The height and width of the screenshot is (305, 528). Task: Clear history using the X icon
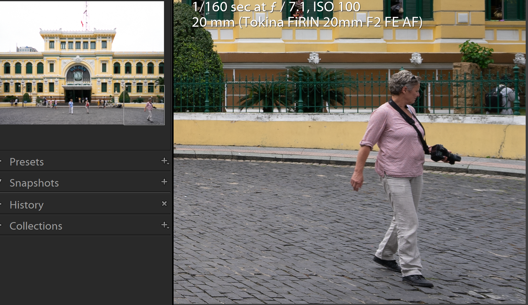[x=164, y=204]
